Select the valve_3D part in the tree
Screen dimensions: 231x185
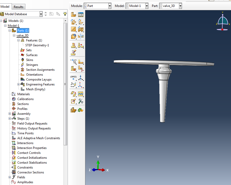pos(22,35)
